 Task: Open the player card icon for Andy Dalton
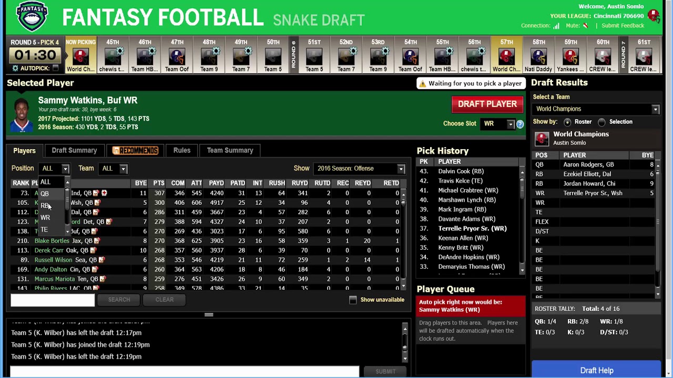pyautogui.click(x=95, y=269)
